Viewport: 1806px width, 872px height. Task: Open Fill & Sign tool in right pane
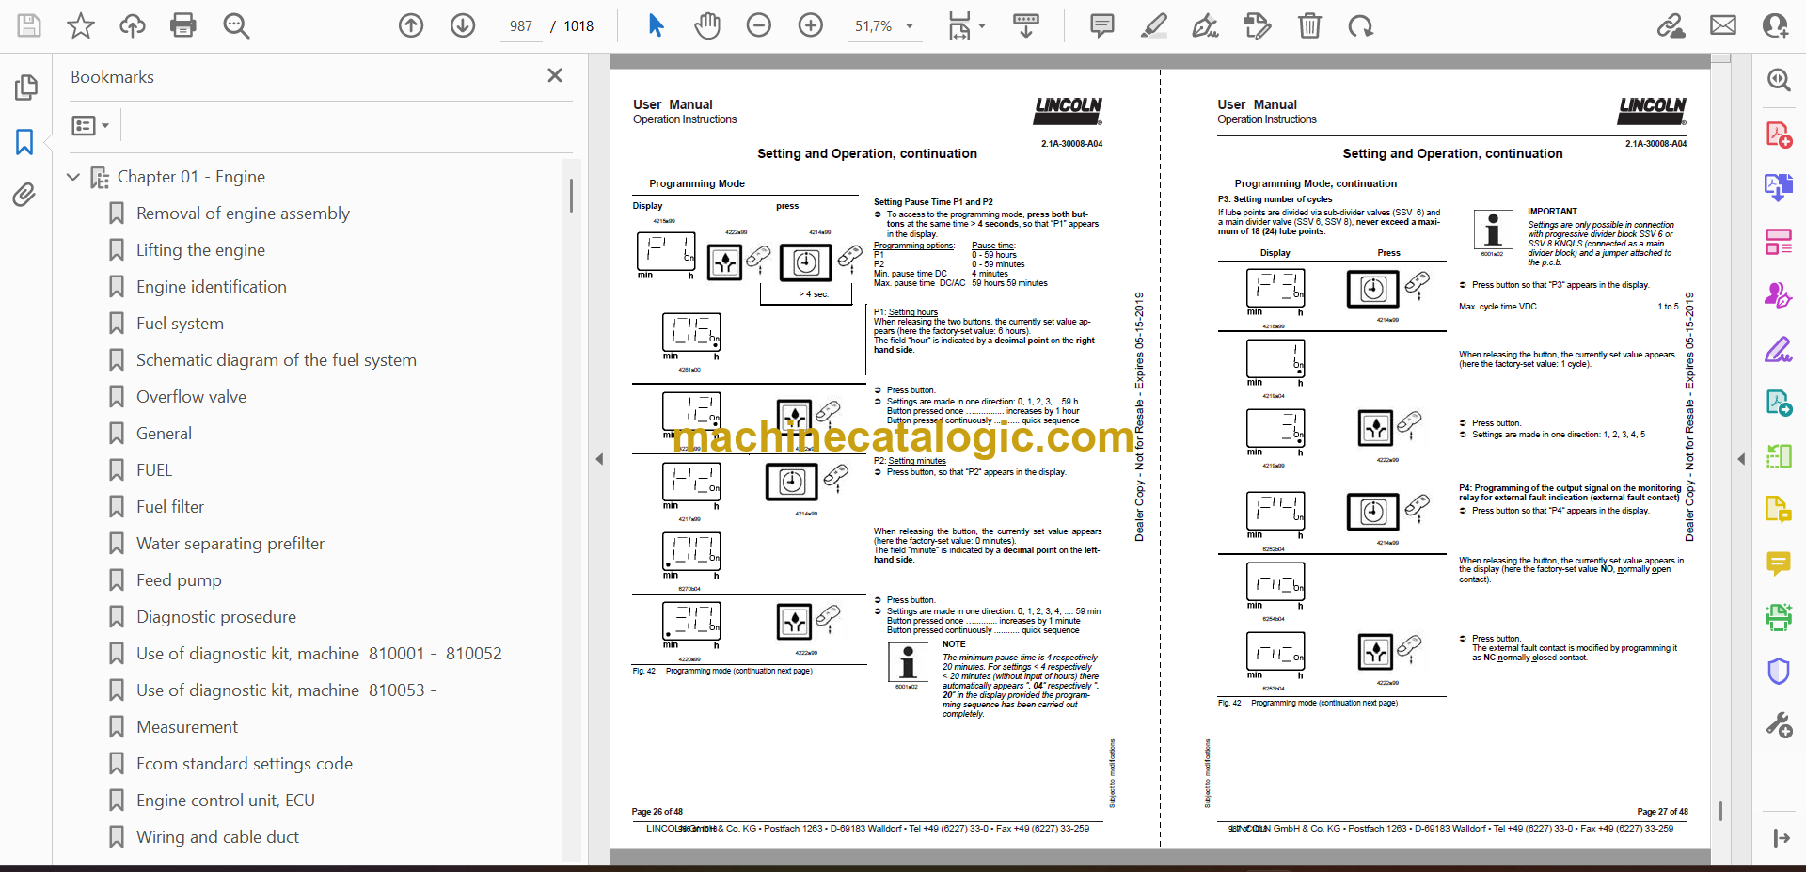pyautogui.click(x=1779, y=349)
